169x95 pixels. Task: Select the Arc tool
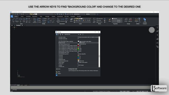point(20,20)
